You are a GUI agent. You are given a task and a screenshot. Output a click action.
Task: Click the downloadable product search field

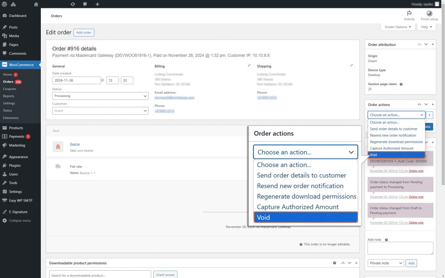click(100, 275)
